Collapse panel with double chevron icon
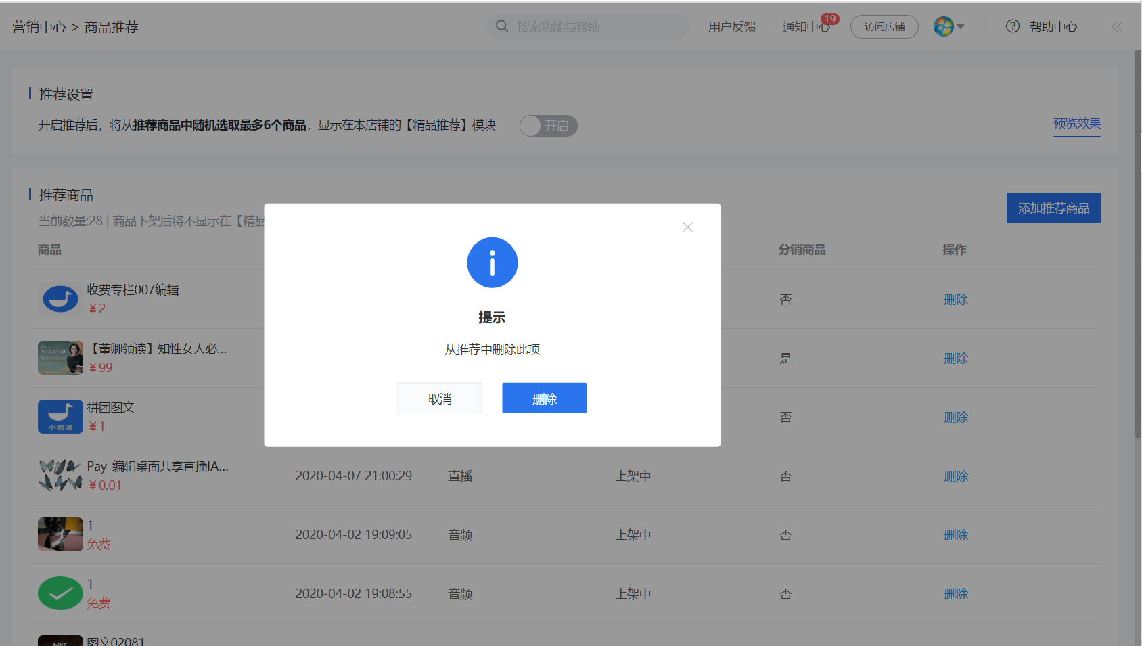 pos(1117,26)
